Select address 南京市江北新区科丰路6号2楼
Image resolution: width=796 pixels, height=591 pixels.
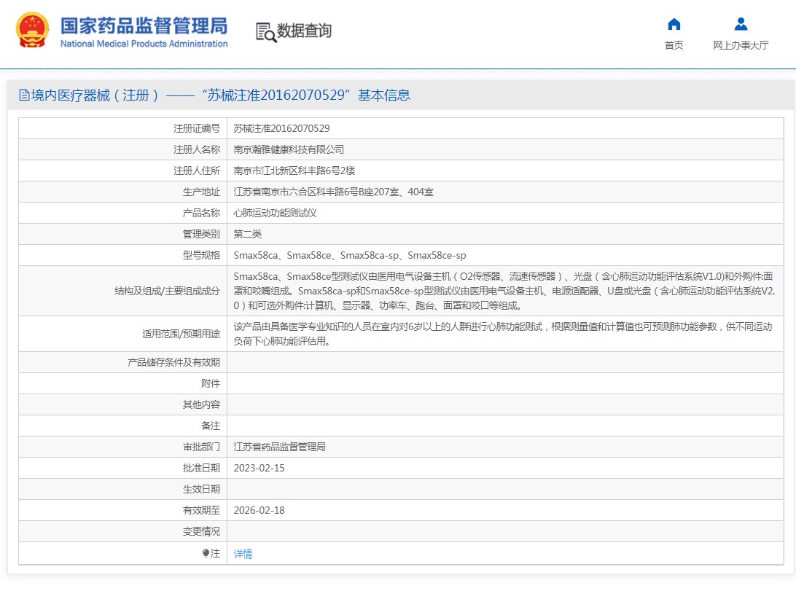click(294, 171)
